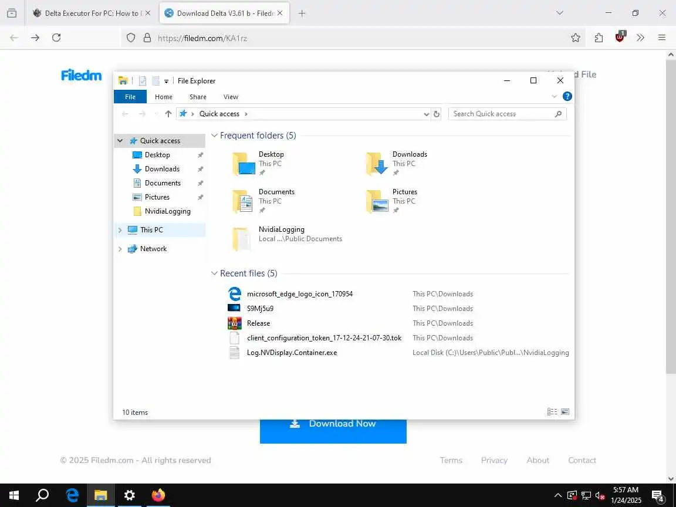The width and height of the screenshot is (676, 507).
Task: Open Documents folder icon in Frequent folders
Action: click(244, 201)
